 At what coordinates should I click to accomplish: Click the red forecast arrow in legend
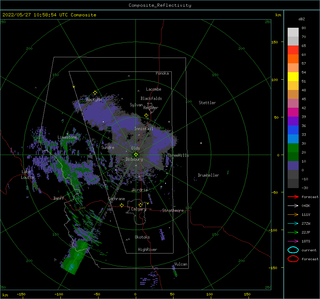(293, 197)
